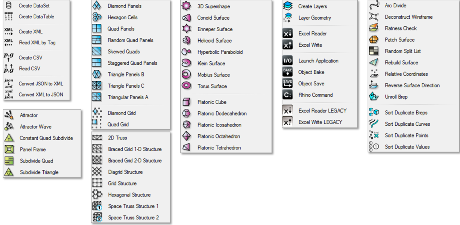This screenshot has width=460, height=225.
Task: Click the Triangle Panels B icon
Action: coord(96,74)
